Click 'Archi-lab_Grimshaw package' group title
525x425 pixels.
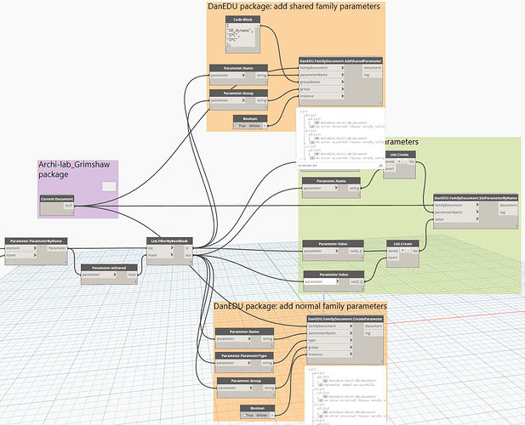point(74,169)
